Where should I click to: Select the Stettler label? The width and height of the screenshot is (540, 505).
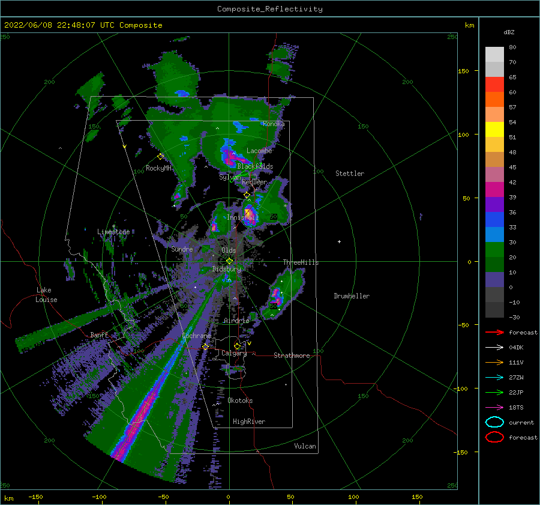(x=350, y=174)
